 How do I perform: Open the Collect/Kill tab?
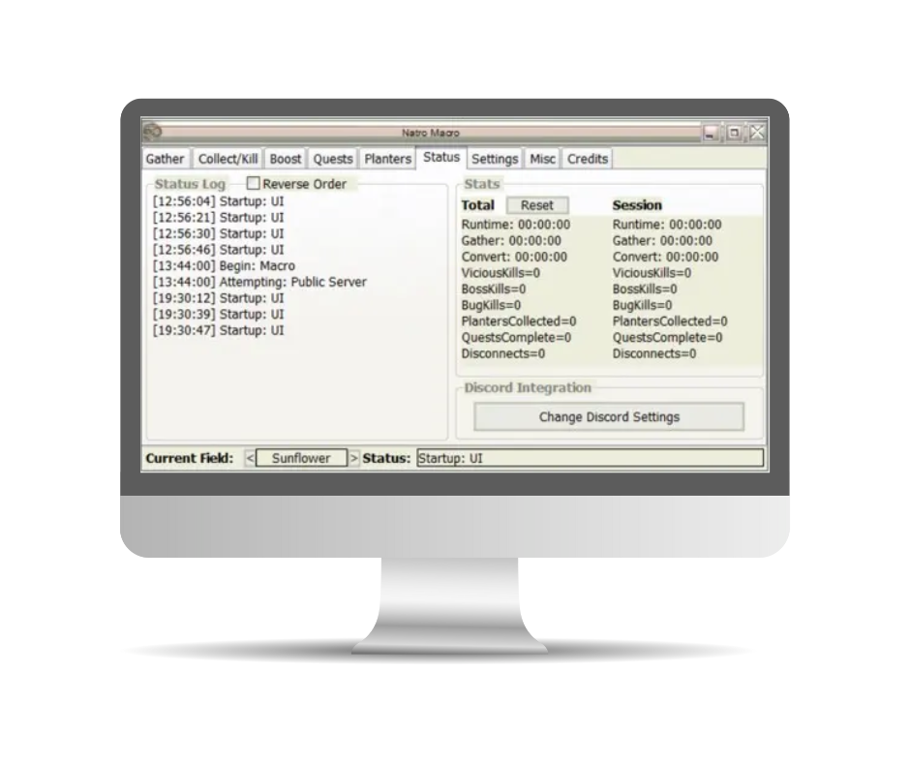227,158
